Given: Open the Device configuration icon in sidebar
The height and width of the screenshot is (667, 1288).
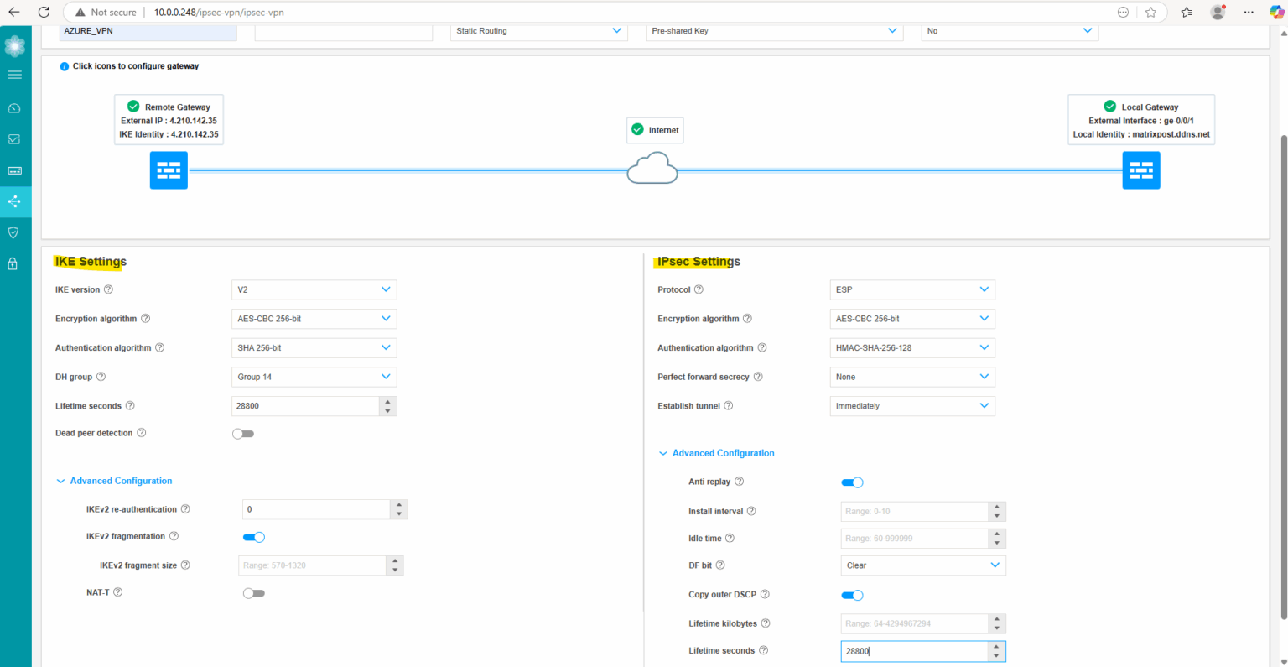Looking at the screenshot, I should tap(15, 170).
